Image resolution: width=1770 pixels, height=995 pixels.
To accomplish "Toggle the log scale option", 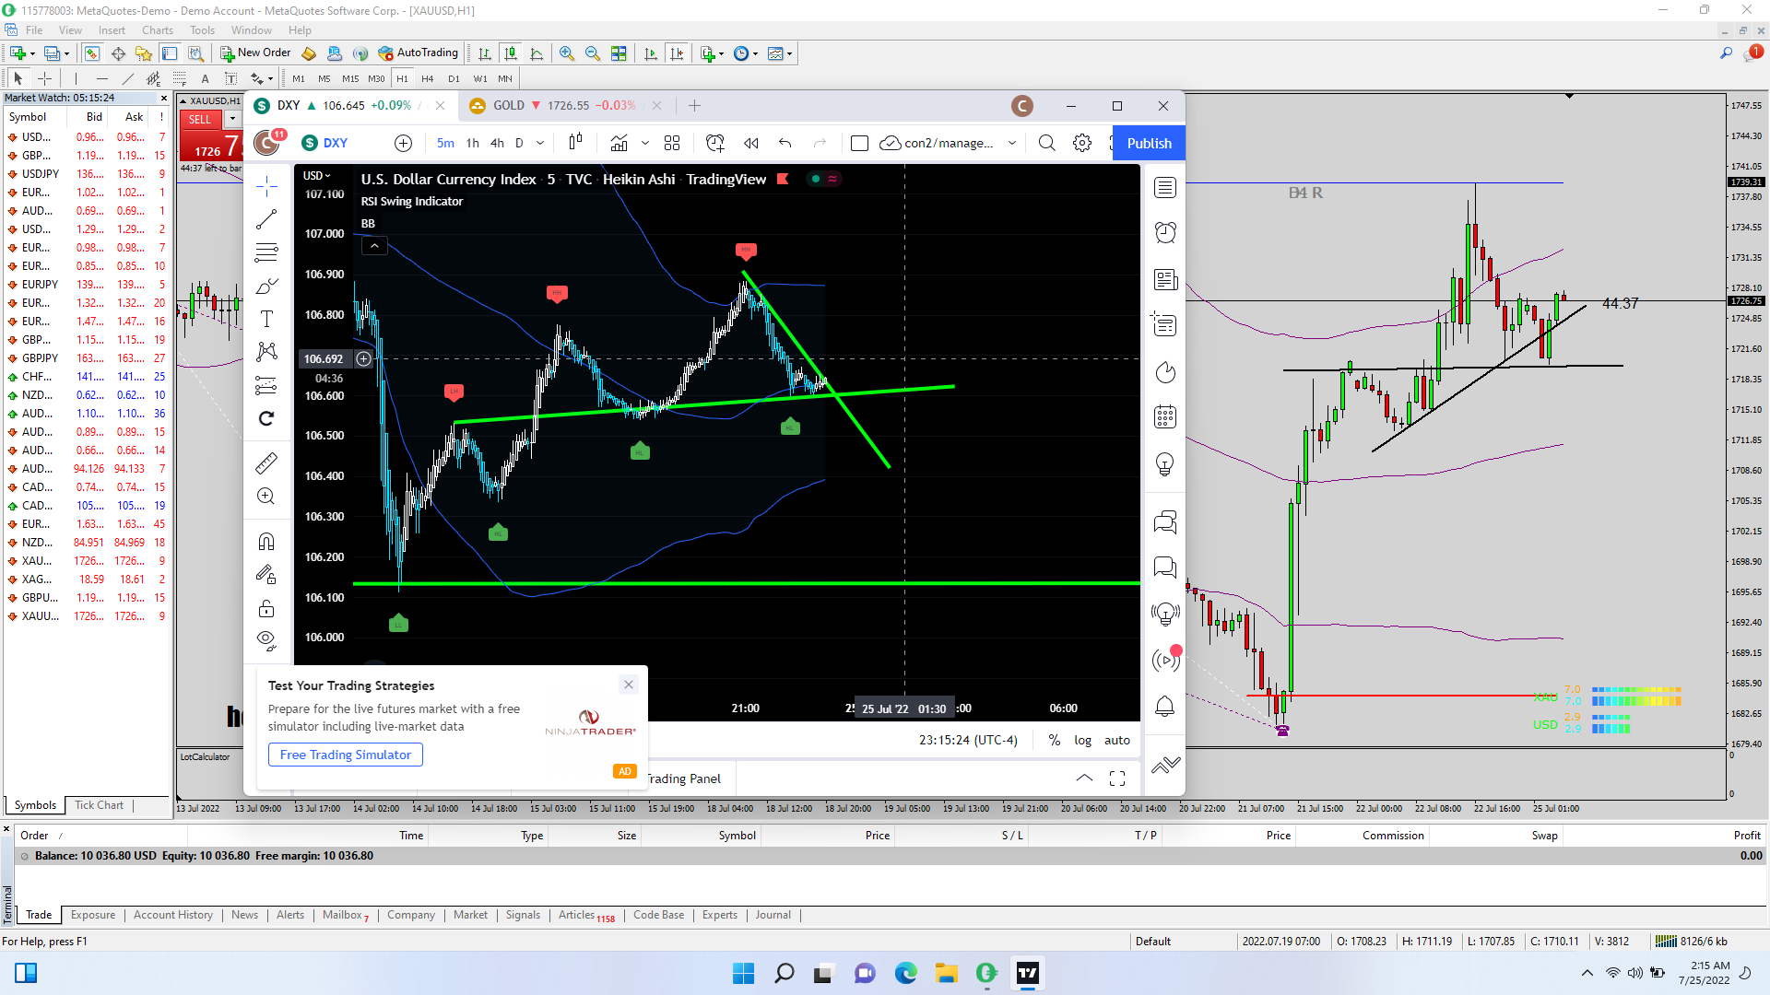I will click(1082, 740).
